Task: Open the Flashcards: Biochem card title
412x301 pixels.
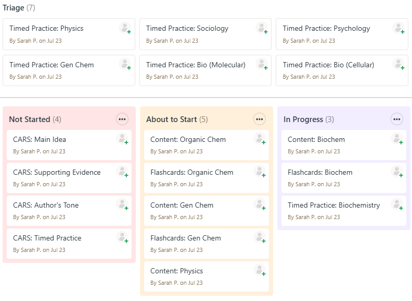Action: 320,173
